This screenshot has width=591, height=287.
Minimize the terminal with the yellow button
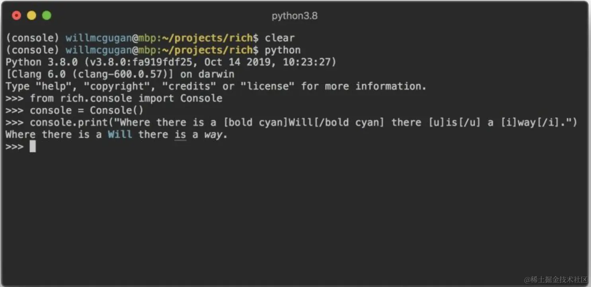click(31, 16)
